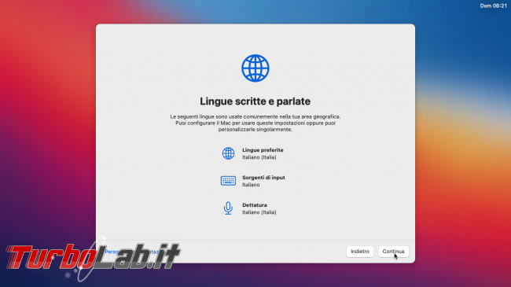The height and width of the screenshot is (287, 511).
Task: Click the globe icon beside Lingue preferite
Action: coord(228,153)
